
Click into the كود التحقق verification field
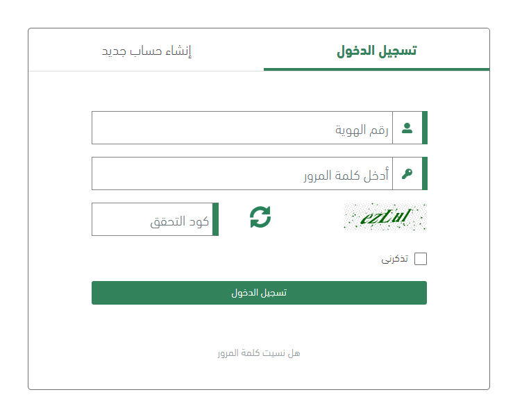152,219
